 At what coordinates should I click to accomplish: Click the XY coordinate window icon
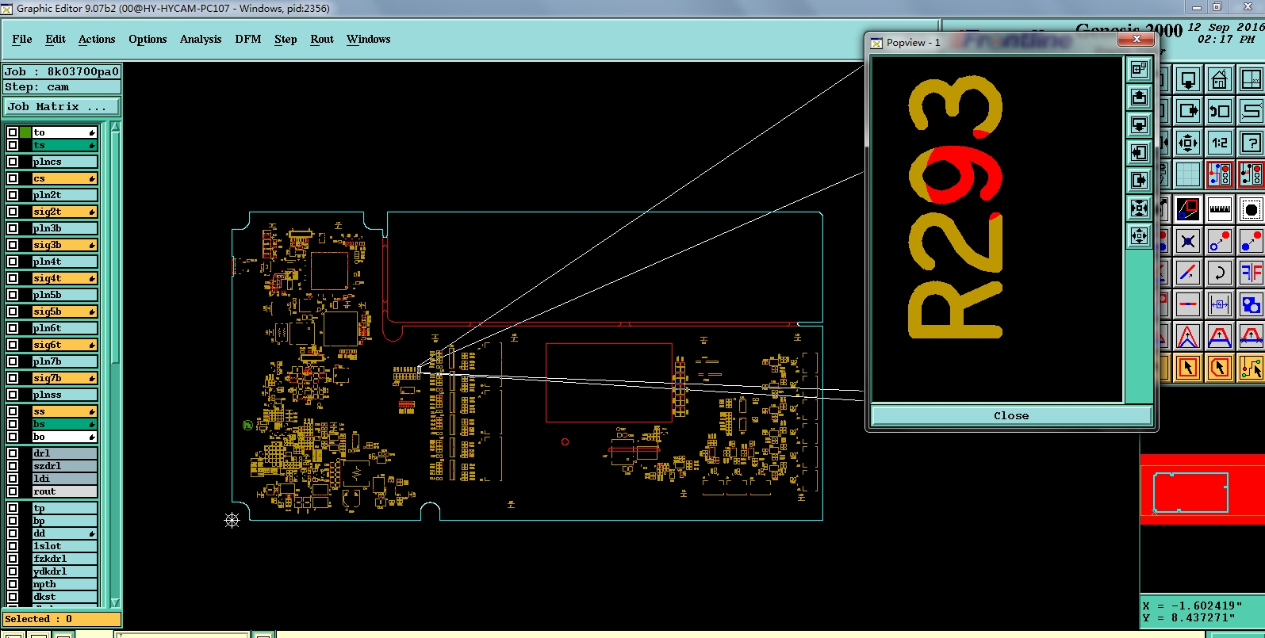click(1251, 79)
